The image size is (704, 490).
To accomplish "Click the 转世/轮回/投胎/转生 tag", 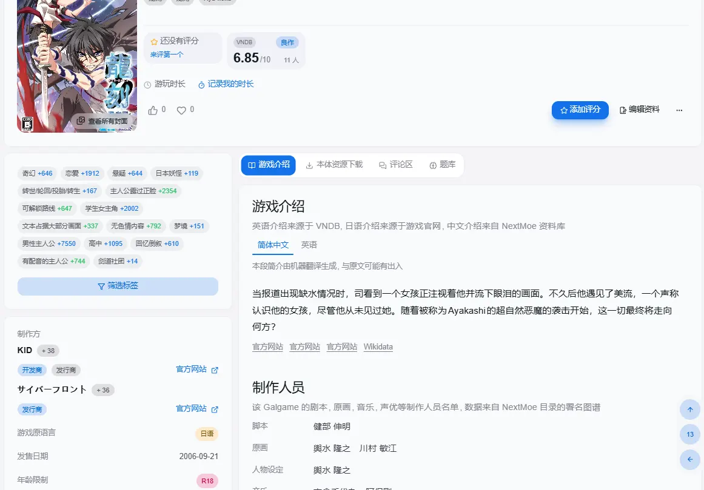I will (59, 191).
